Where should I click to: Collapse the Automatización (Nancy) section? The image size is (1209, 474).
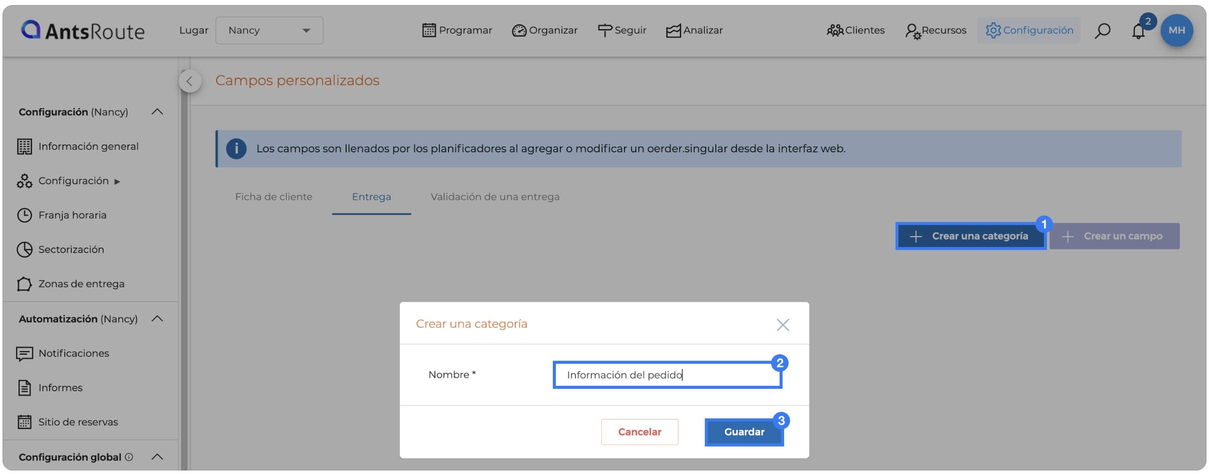click(158, 319)
